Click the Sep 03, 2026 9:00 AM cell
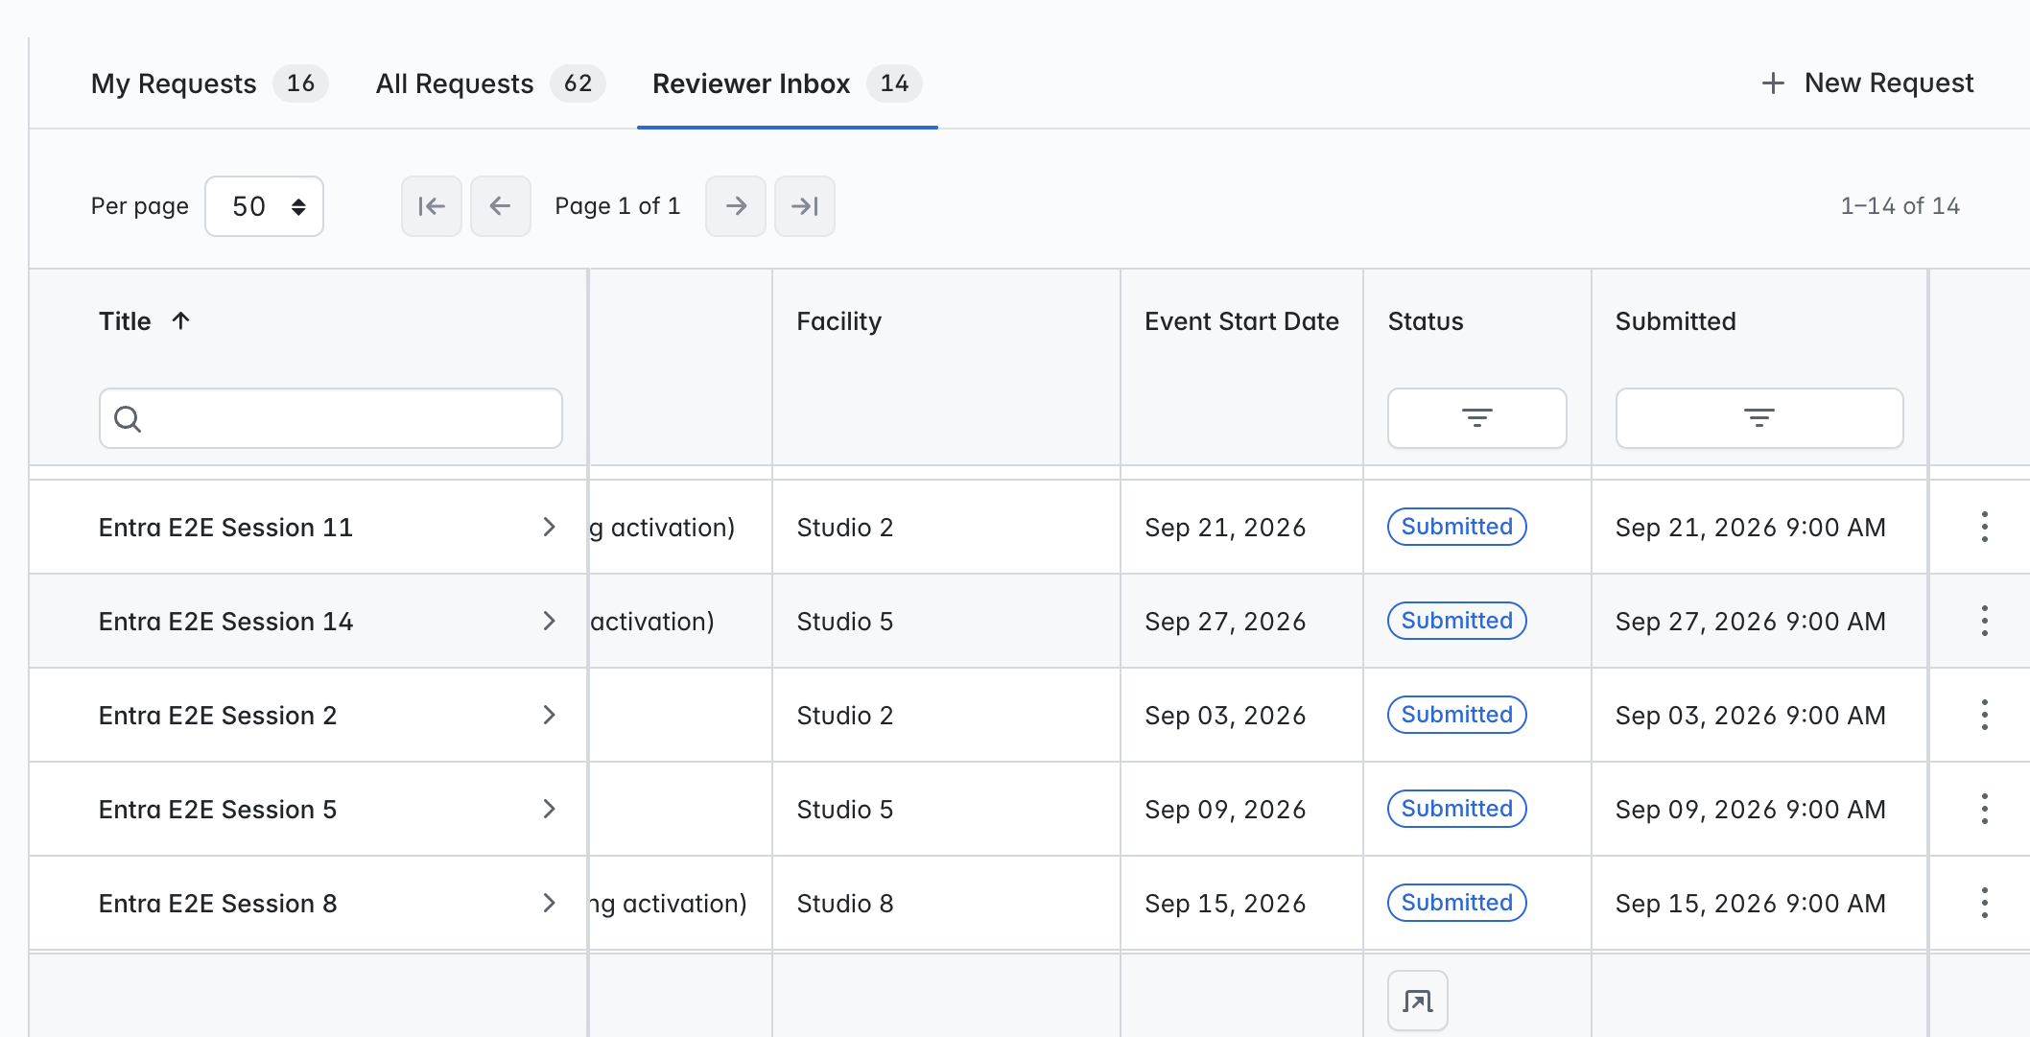Screen dimensions: 2030x1037 tap(1751, 716)
